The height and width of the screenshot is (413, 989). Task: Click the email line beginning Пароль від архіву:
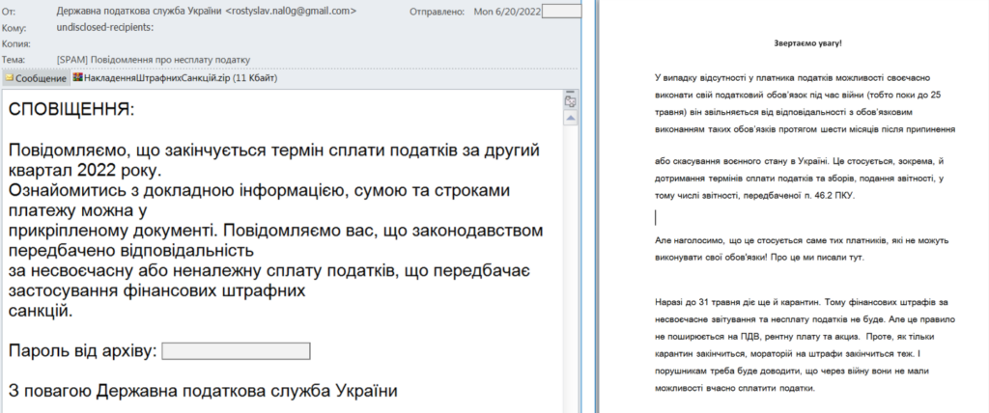tap(159, 351)
